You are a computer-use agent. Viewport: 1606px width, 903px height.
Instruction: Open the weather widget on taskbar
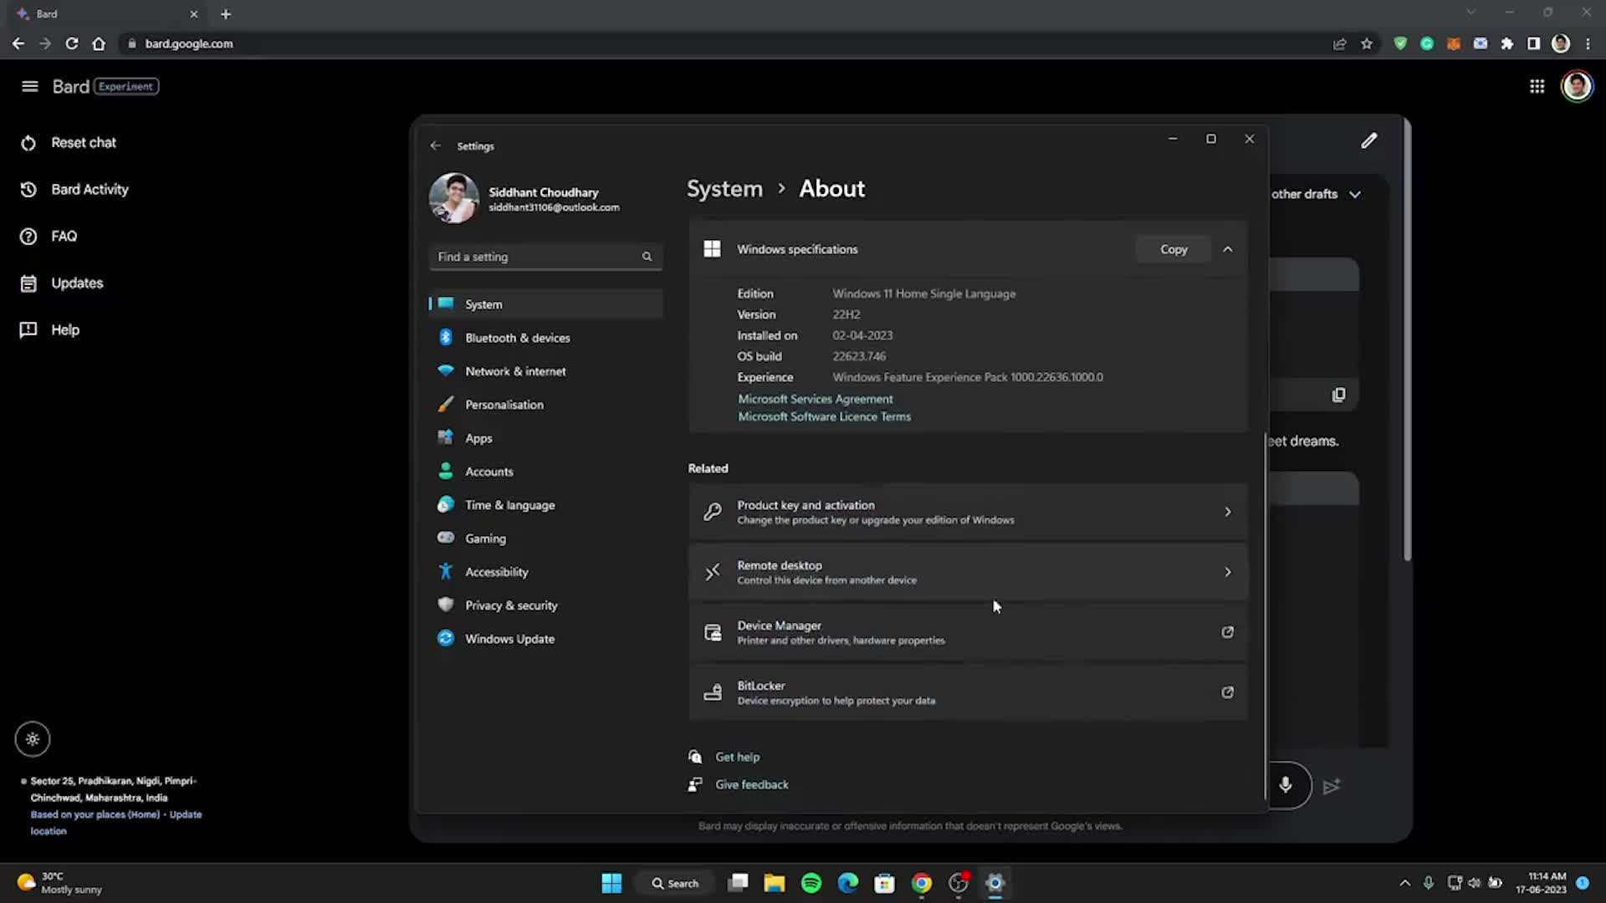(60, 883)
